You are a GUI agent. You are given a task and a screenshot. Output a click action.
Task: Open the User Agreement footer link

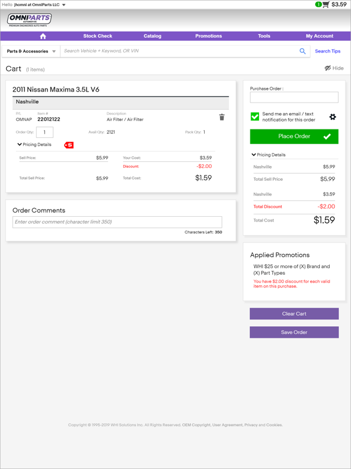tap(227, 425)
